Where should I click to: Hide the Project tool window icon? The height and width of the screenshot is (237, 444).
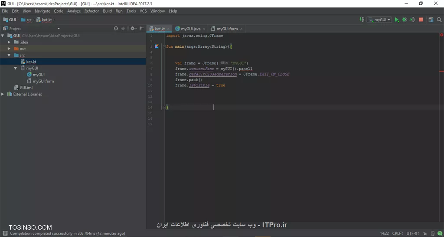[x=141, y=28]
